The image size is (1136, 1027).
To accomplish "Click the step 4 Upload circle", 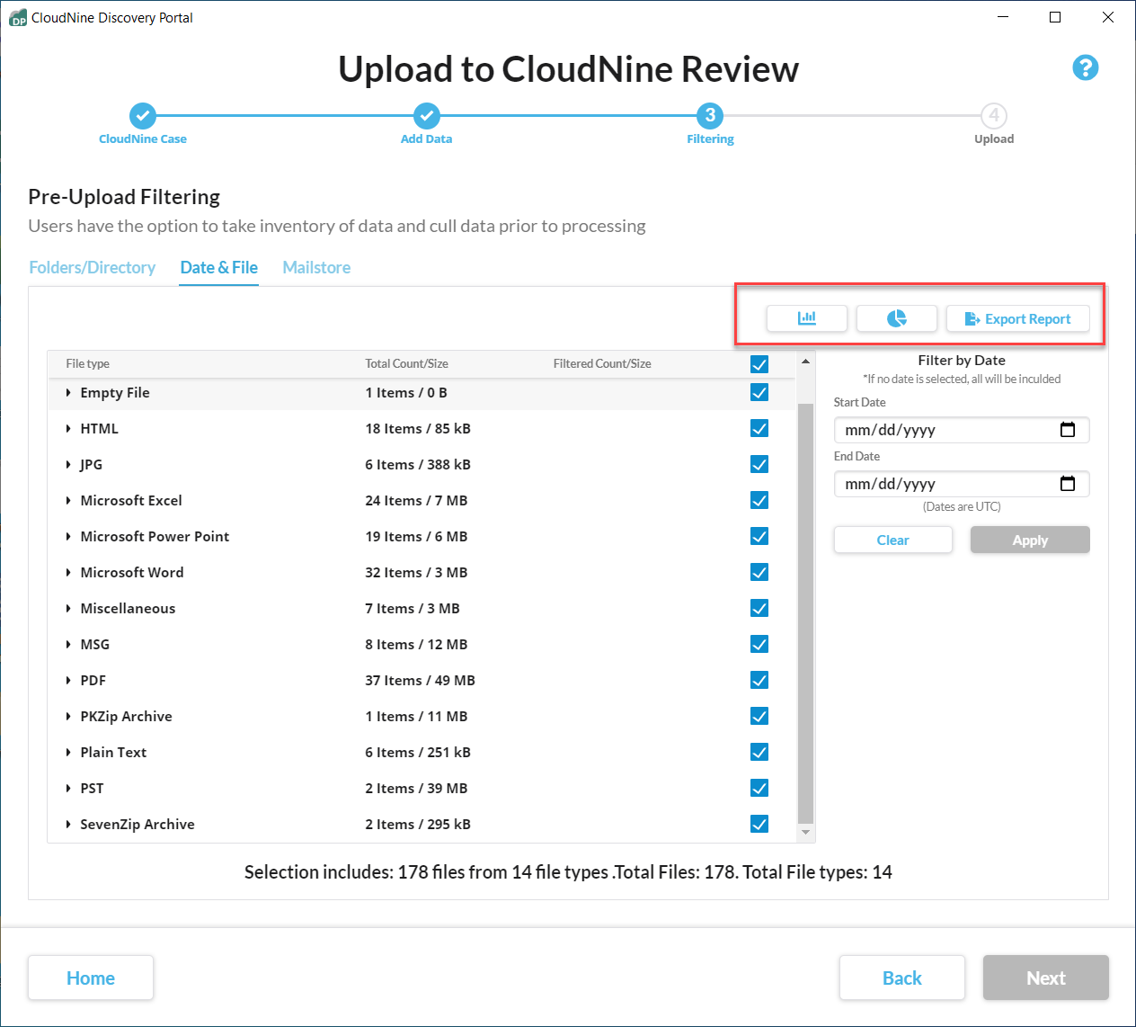I will [x=994, y=115].
